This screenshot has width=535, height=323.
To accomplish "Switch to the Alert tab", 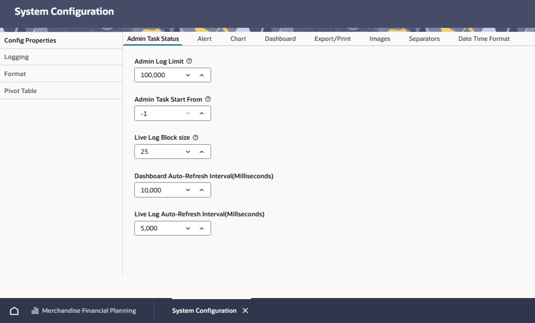I will tap(205, 39).
